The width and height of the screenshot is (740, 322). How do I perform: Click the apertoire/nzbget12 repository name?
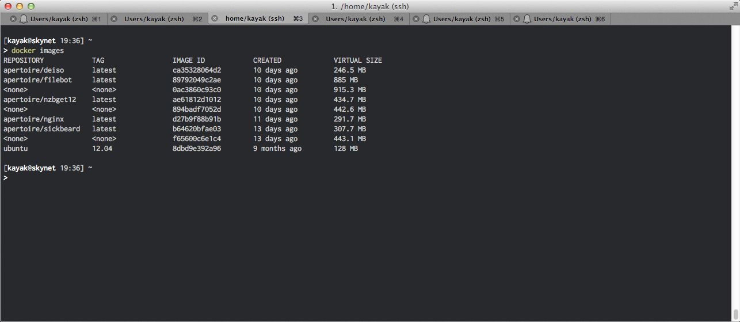pyautogui.click(x=40, y=100)
